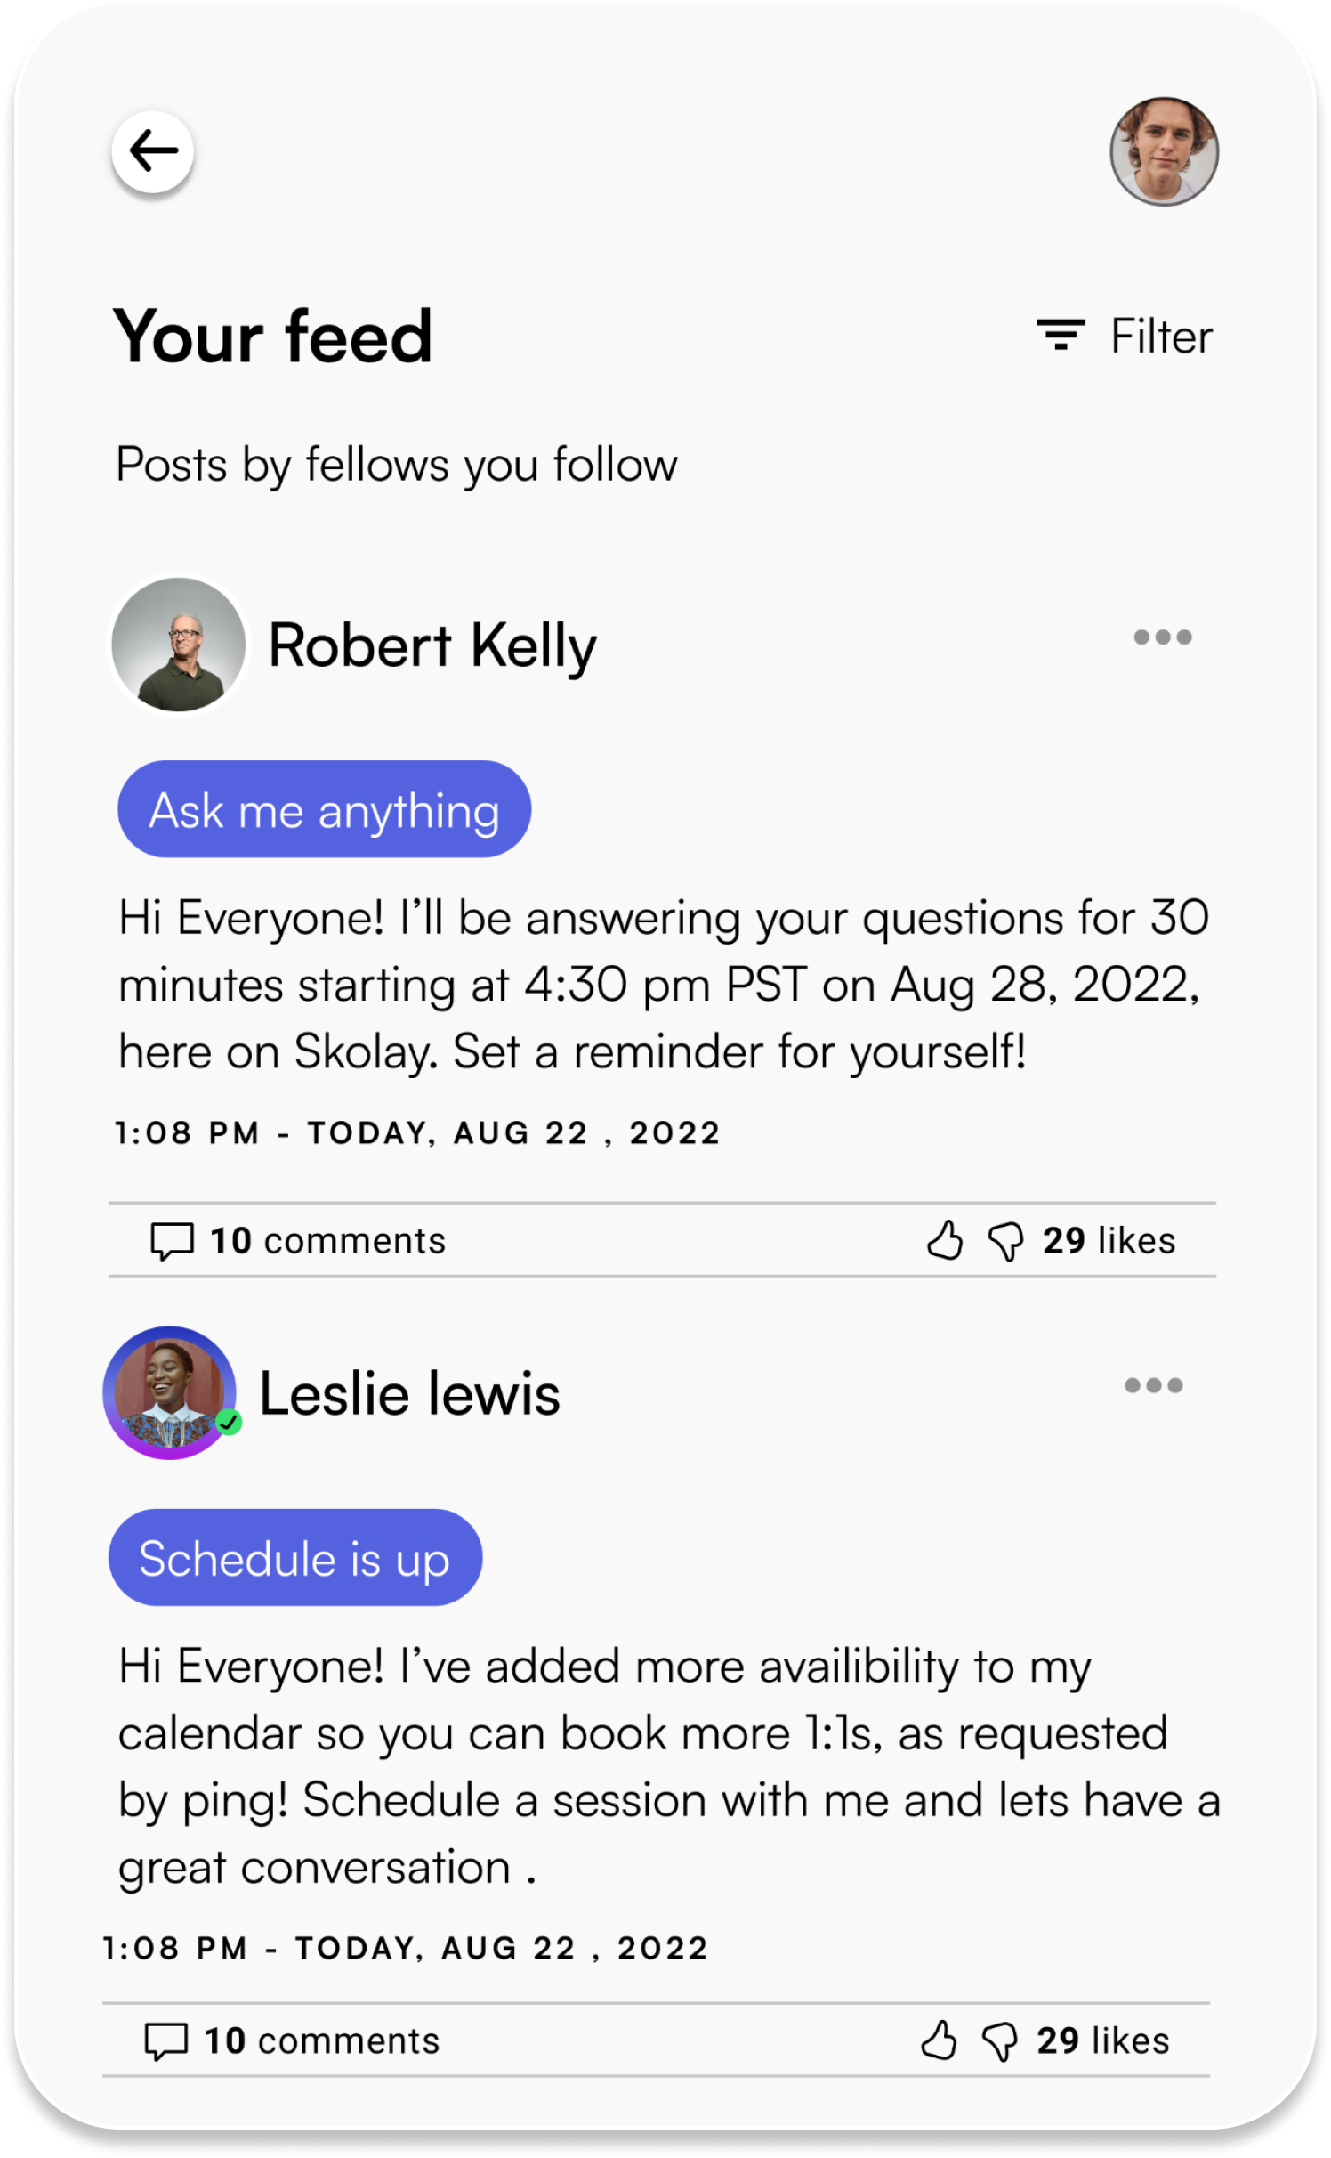Viewport: 1331px width, 2158px height.
Task: Open the options menu on Robert Kelly's post
Action: point(1164,636)
